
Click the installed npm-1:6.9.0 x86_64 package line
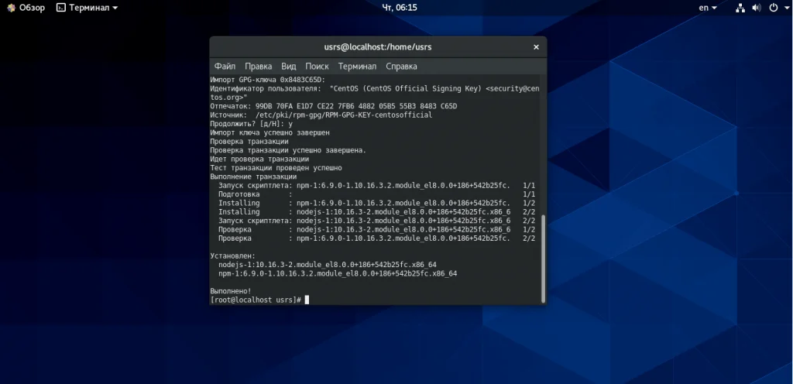coord(338,273)
